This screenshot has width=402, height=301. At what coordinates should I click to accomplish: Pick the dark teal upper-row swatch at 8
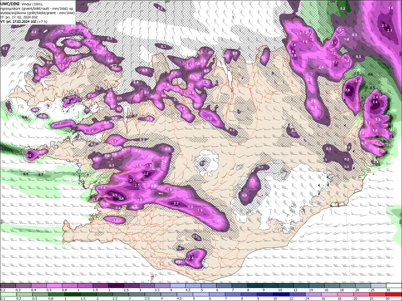coord(255,286)
